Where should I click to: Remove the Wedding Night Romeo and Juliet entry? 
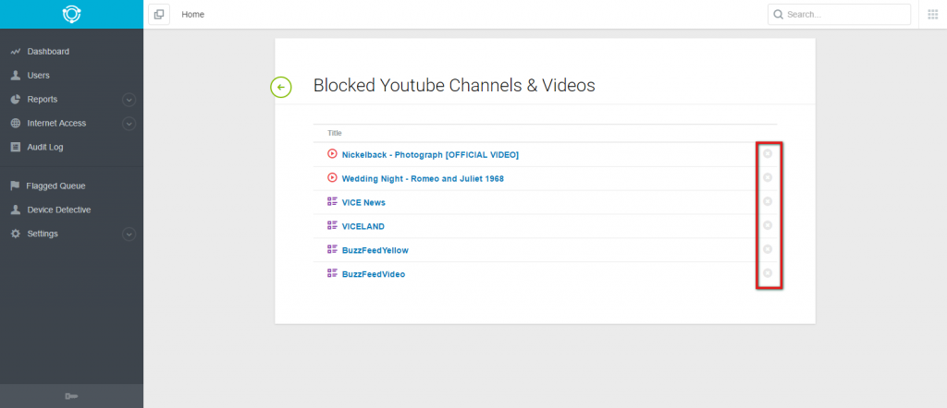pos(768,177)
